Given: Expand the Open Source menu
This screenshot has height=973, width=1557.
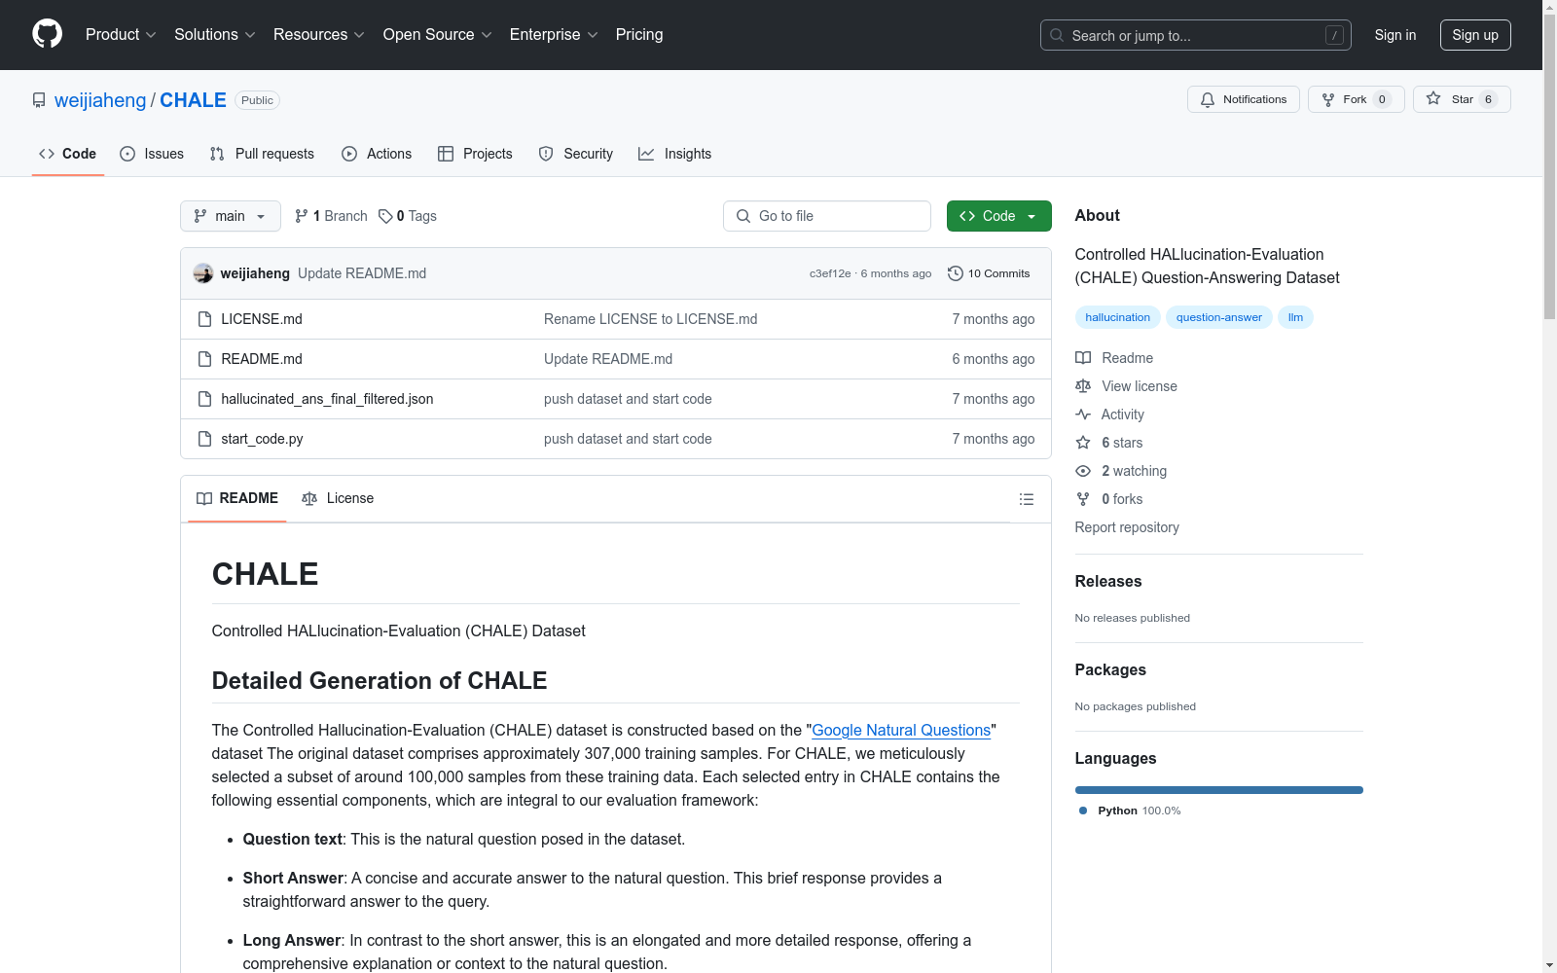Looking at the screenshot, I should click(x=438, y=34).
